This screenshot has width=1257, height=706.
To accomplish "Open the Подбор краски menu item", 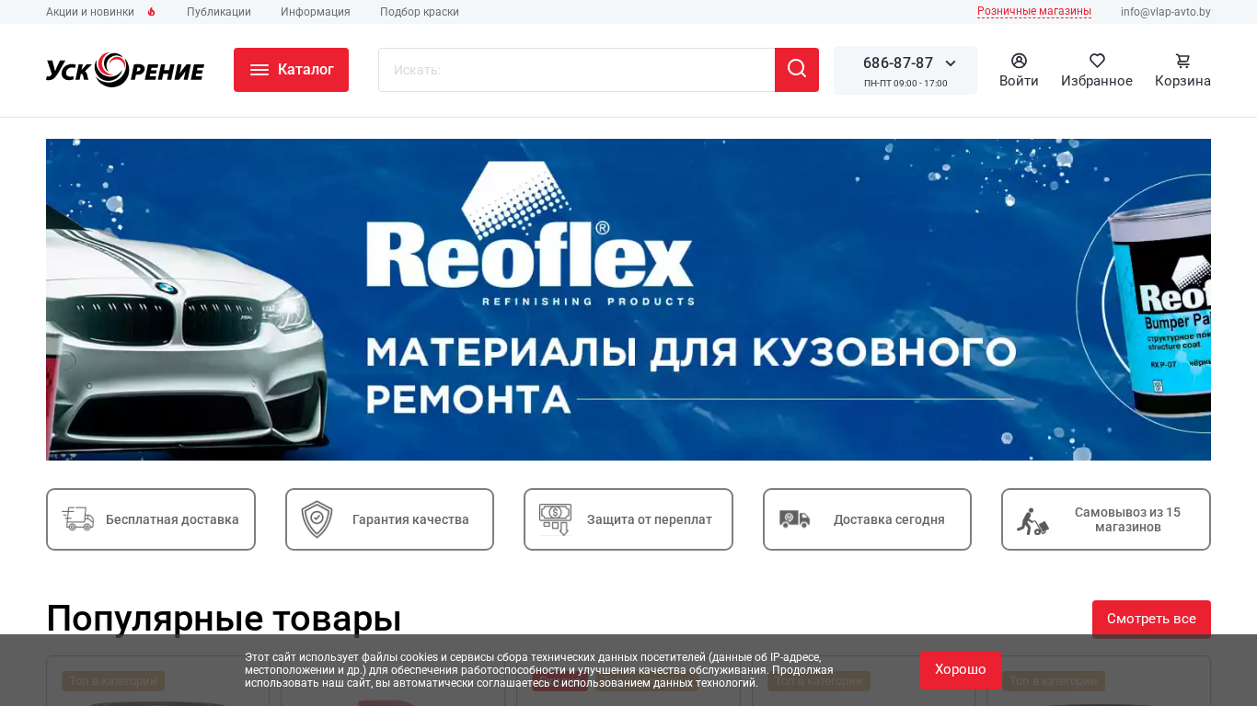I will 420,12.
